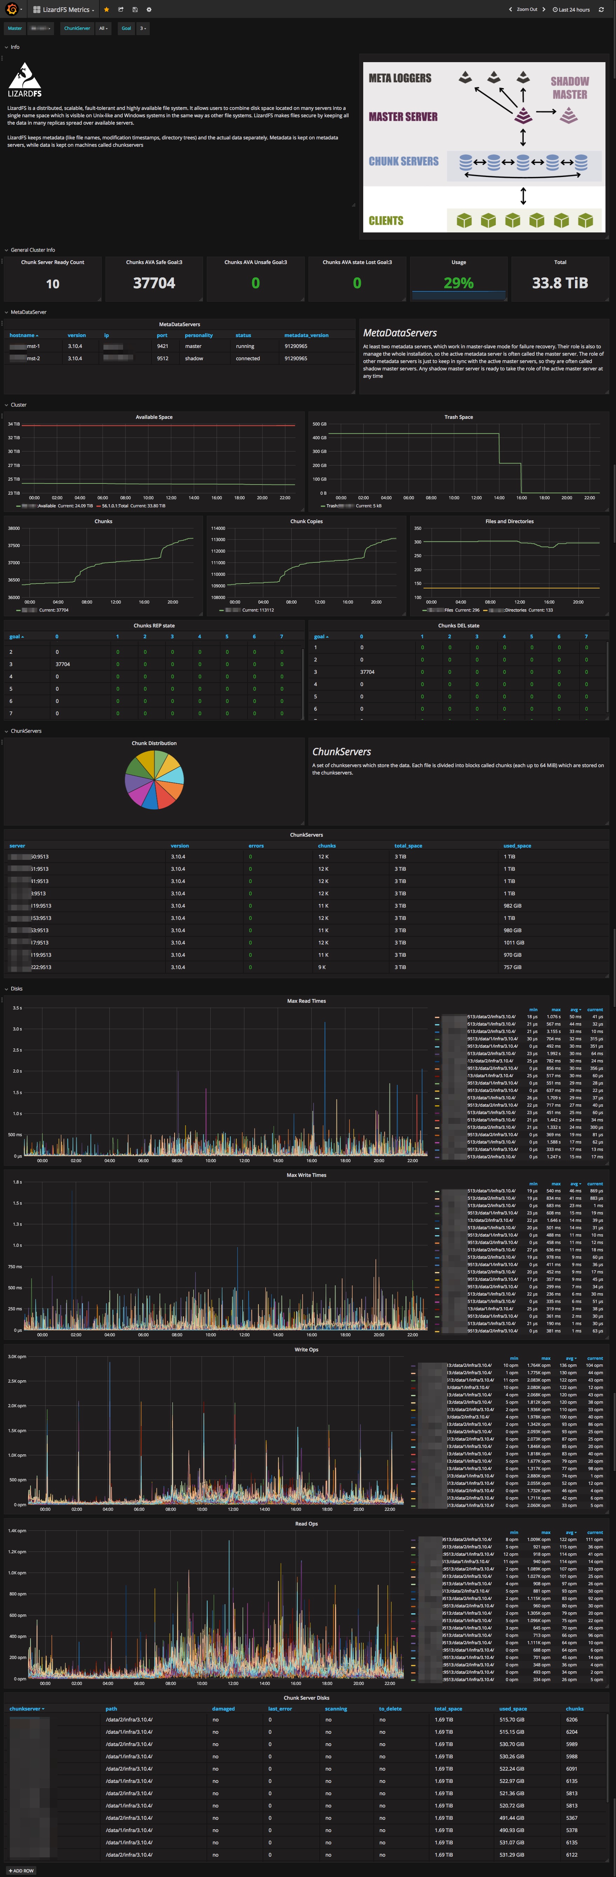
Task: Sort ChunkServers table by server column
Action: click(x=18, y=846)
